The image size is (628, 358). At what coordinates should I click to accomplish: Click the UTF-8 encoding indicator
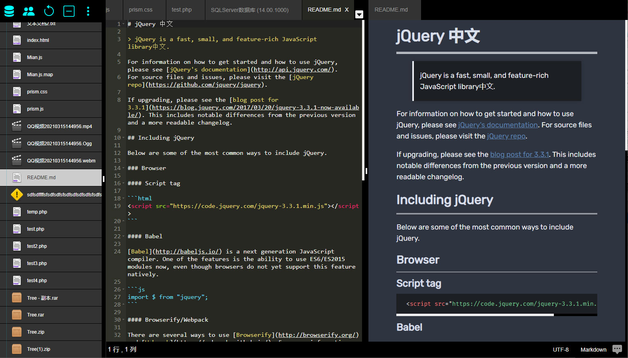tap(561, 350)
